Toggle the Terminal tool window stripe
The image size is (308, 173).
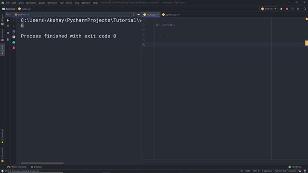point(2,35)
